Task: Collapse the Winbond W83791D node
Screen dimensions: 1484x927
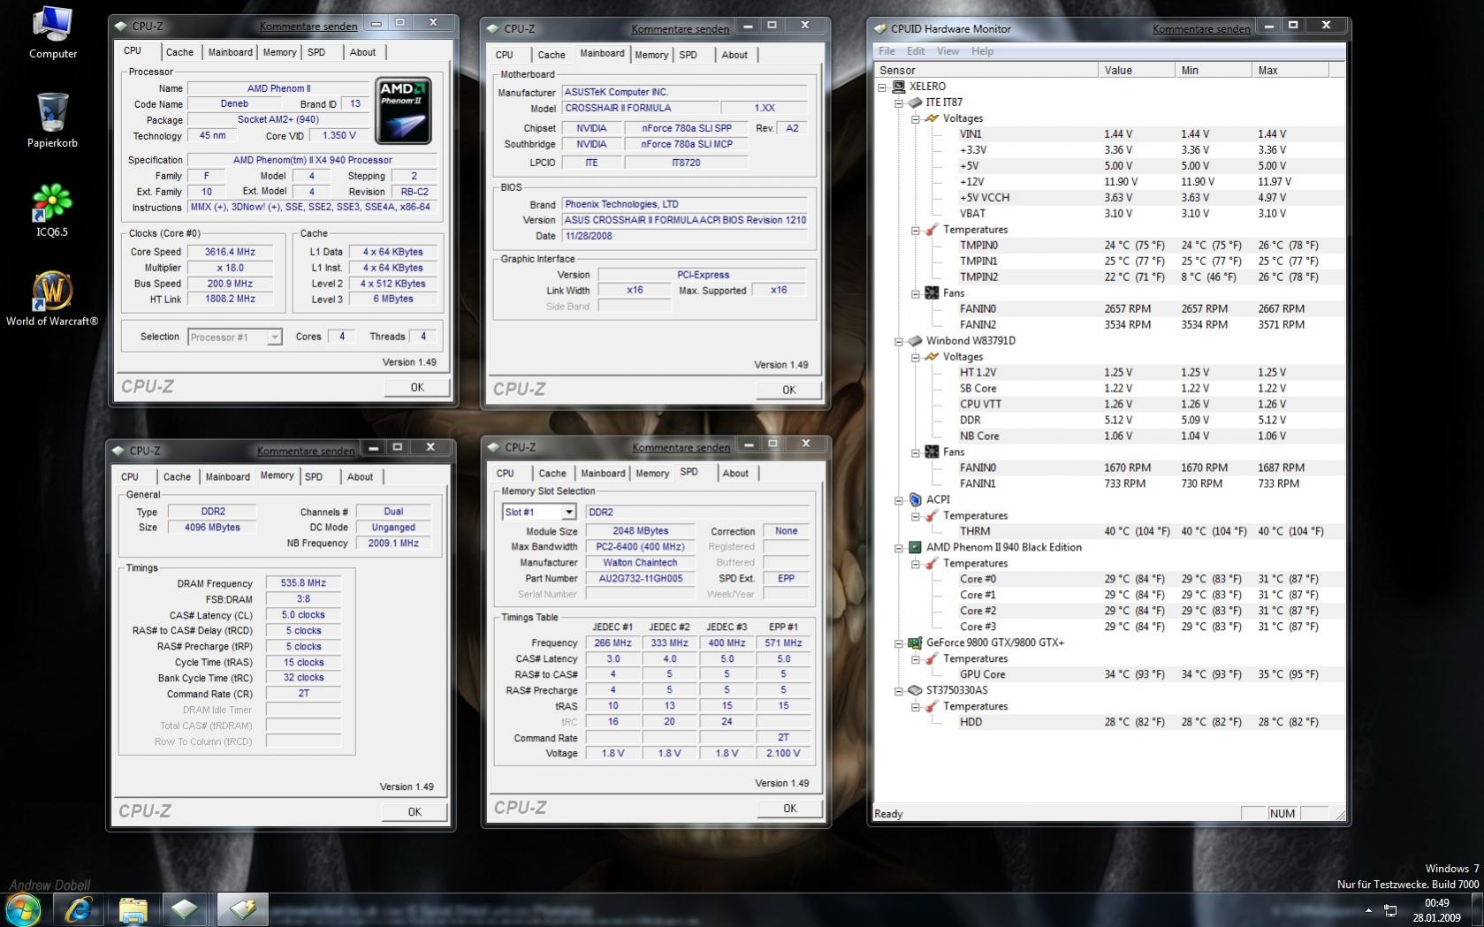Action: pyautogui.click(x=899, y=341)
